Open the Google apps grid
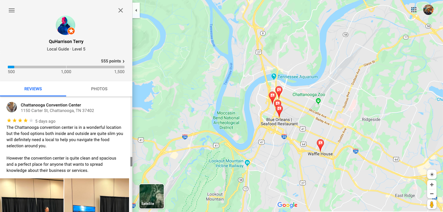The width and height of the screenshot is (443, 212). 414,10
